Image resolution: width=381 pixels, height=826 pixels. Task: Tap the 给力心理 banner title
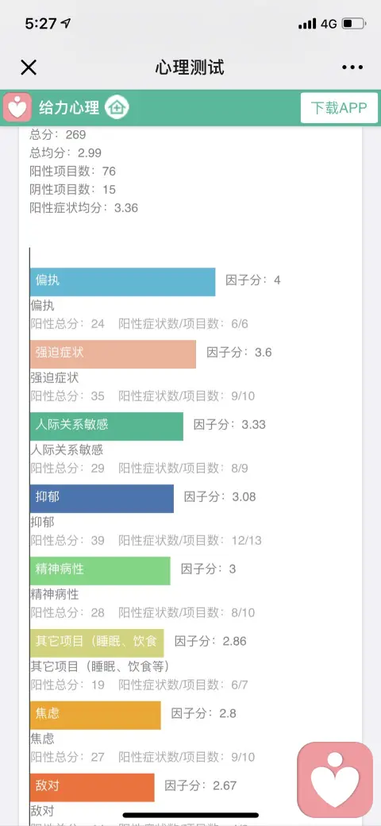pyautogui.click(x=69, y=108)
